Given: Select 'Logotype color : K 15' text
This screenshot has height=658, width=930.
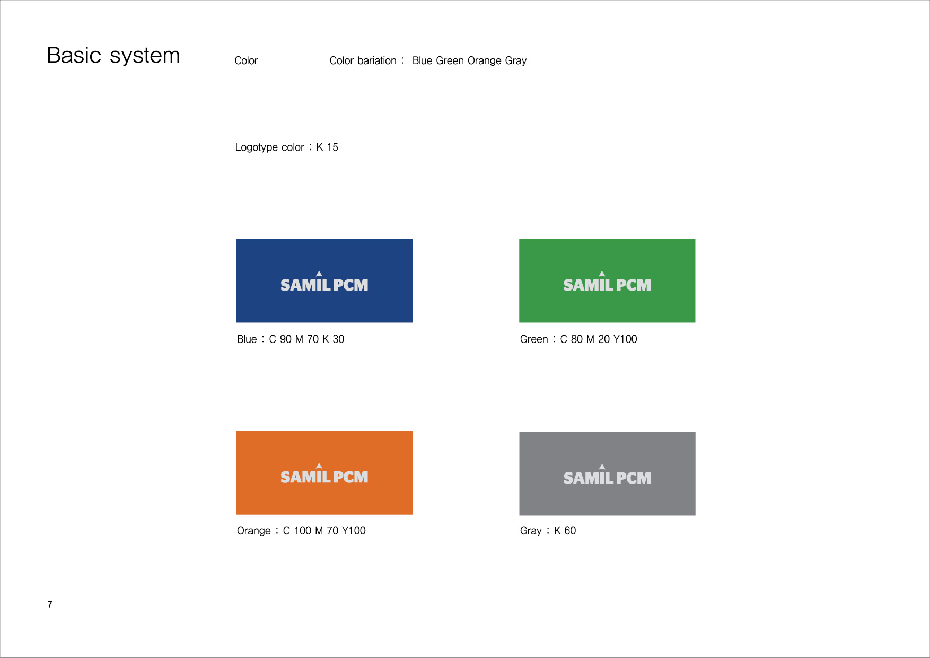Looking at the screenshot, I should point(286,147).
